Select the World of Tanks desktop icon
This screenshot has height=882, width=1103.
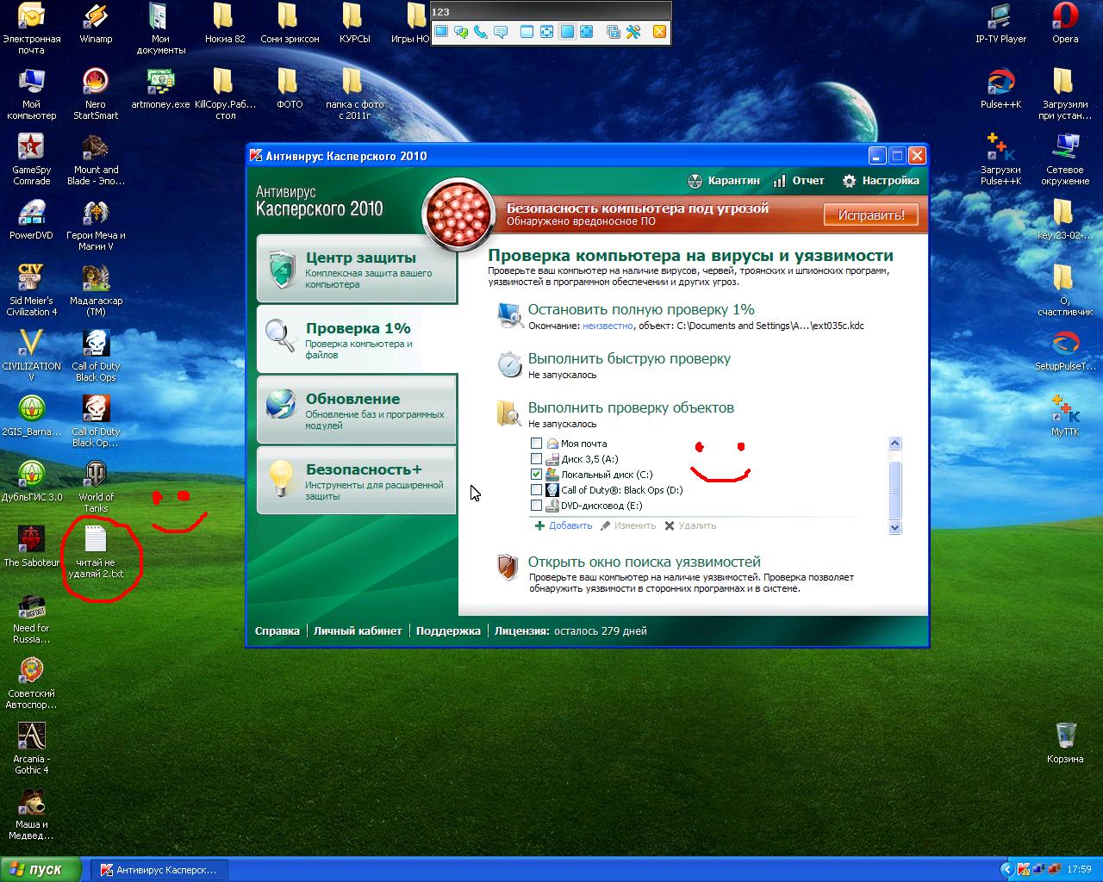96,487
